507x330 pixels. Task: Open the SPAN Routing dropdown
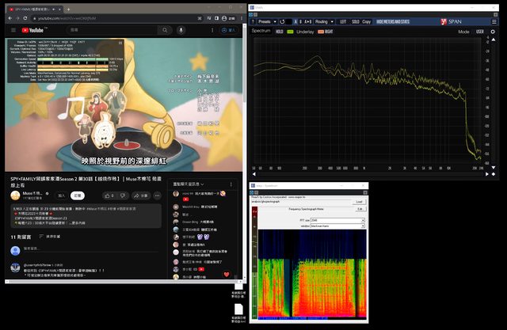point(324,21)
